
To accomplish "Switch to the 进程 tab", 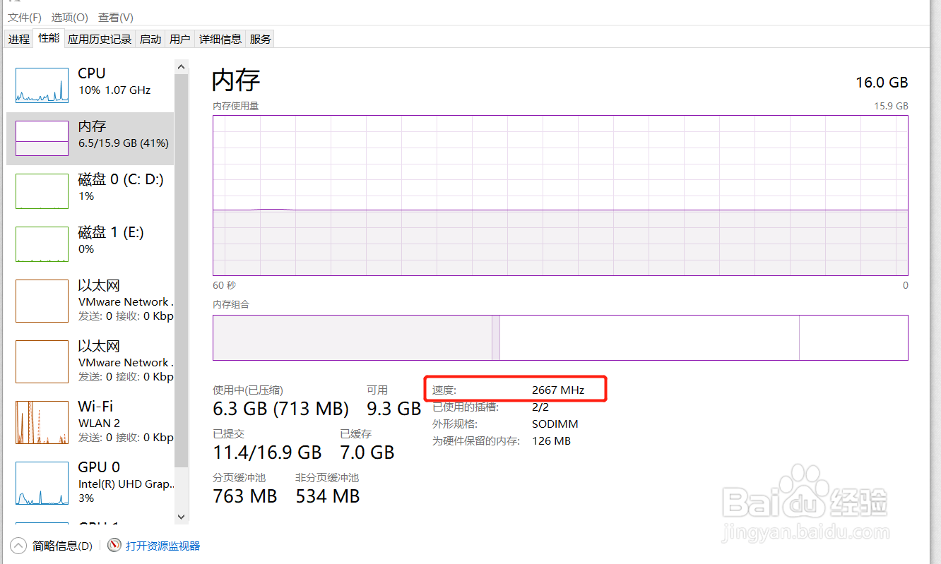I will (x=19, y=40).
